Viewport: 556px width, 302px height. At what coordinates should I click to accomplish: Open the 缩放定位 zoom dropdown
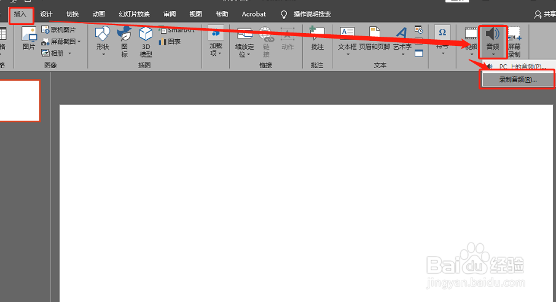click(245, 42)
